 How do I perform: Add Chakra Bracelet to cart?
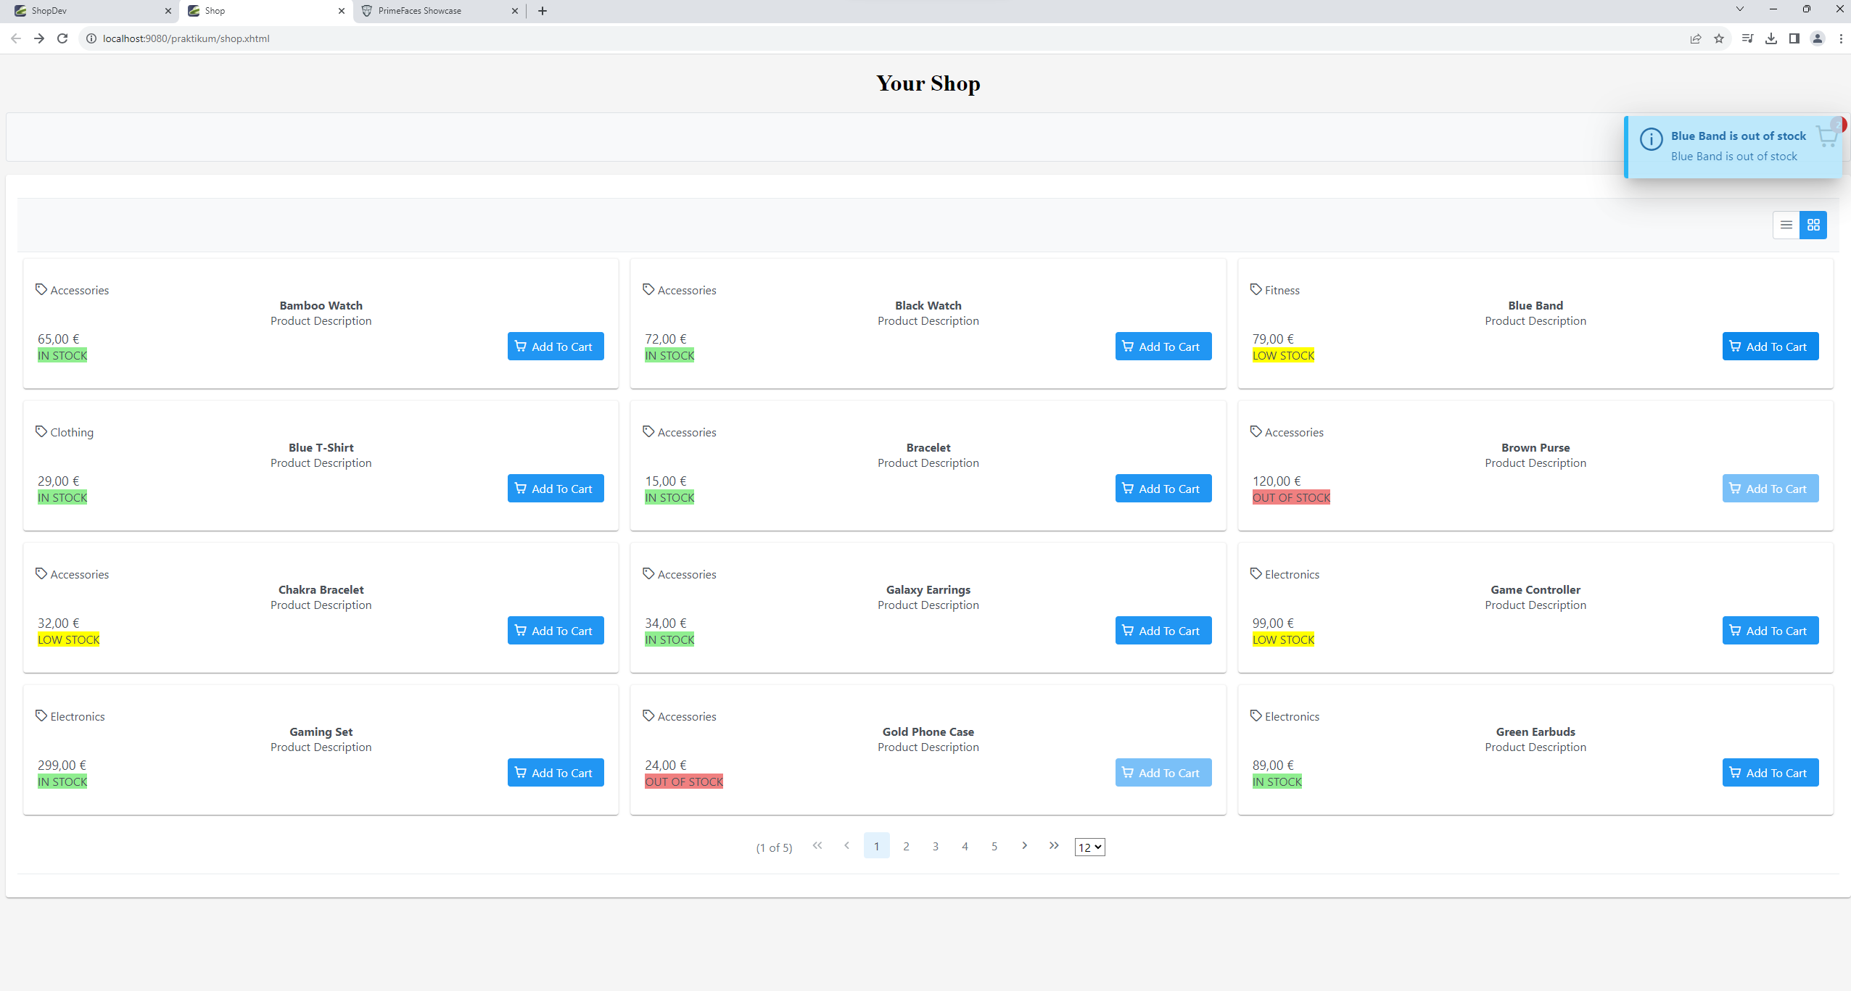point(556,631)
